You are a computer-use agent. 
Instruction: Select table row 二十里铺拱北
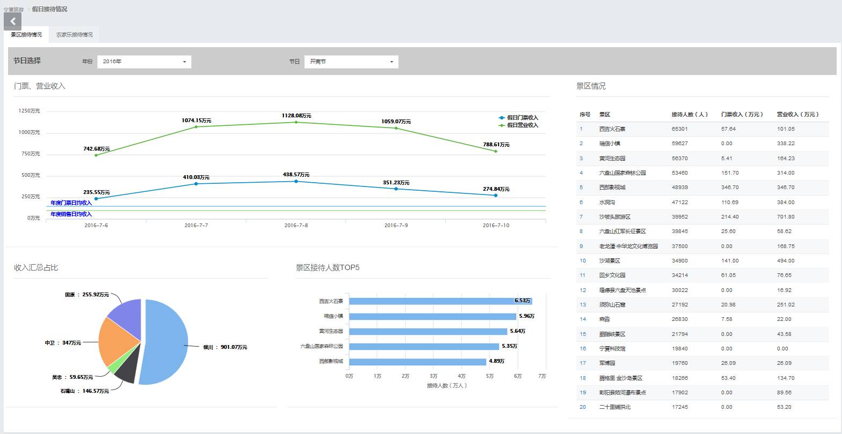[701, 407]
